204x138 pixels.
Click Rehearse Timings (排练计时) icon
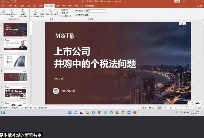coord(49,12)
